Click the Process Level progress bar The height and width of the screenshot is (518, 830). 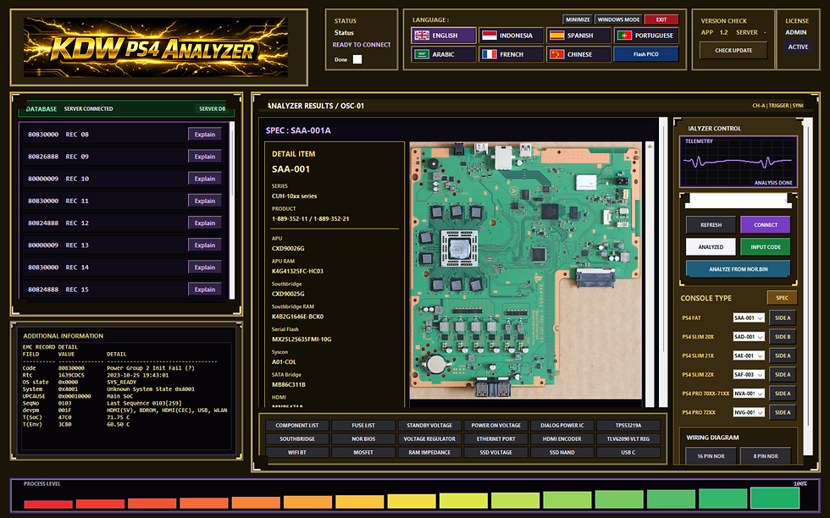pos(412,499)
